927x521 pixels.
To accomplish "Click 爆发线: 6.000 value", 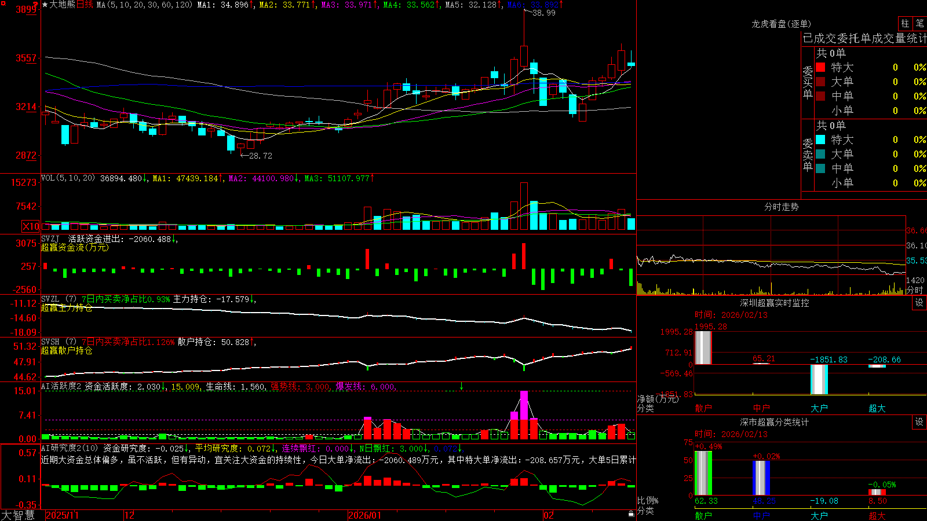I will [x=365, y=387].
